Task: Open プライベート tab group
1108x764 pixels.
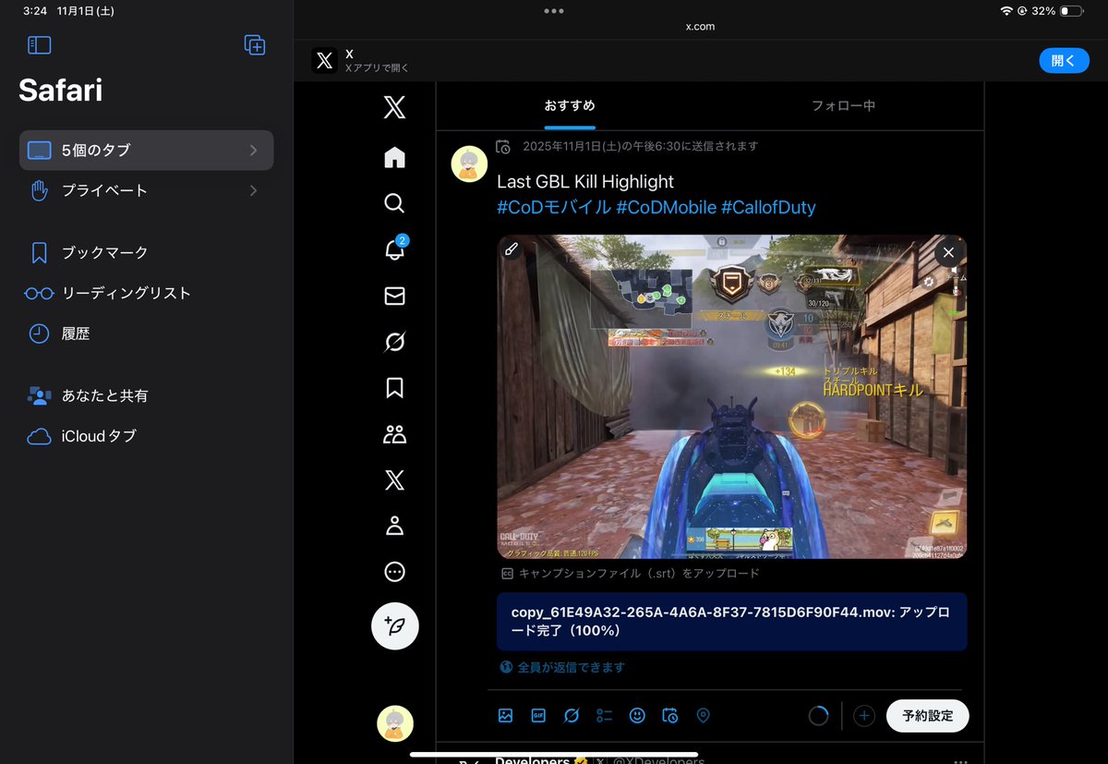Action: [x=146, y=190]
